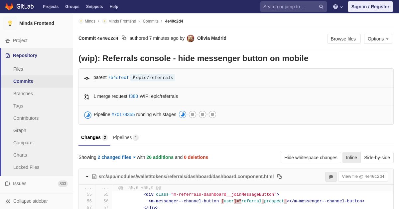Click Olivia Madrid's avatar

pos(191,38)
